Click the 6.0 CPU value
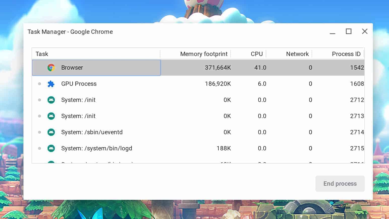Screen dimensions: 389x219 coord(262,84)
